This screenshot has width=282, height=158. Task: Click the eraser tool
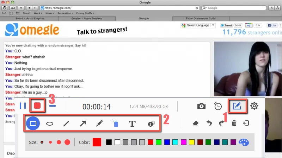click(195, 124)
